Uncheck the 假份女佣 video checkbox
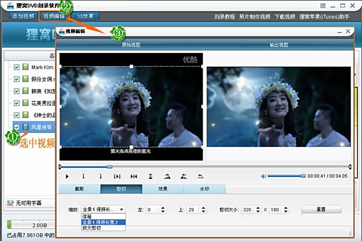362x241 pixels. click(16, 80)
